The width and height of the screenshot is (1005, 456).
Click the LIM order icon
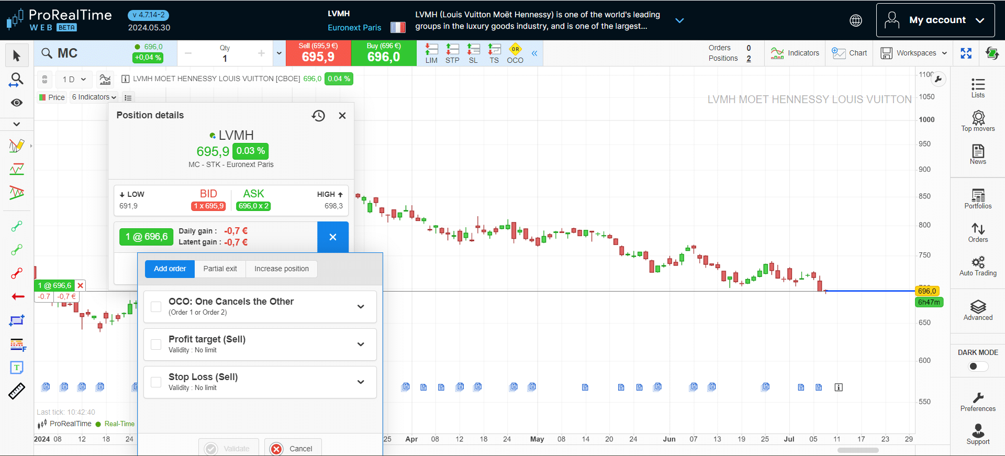[431, 53]
